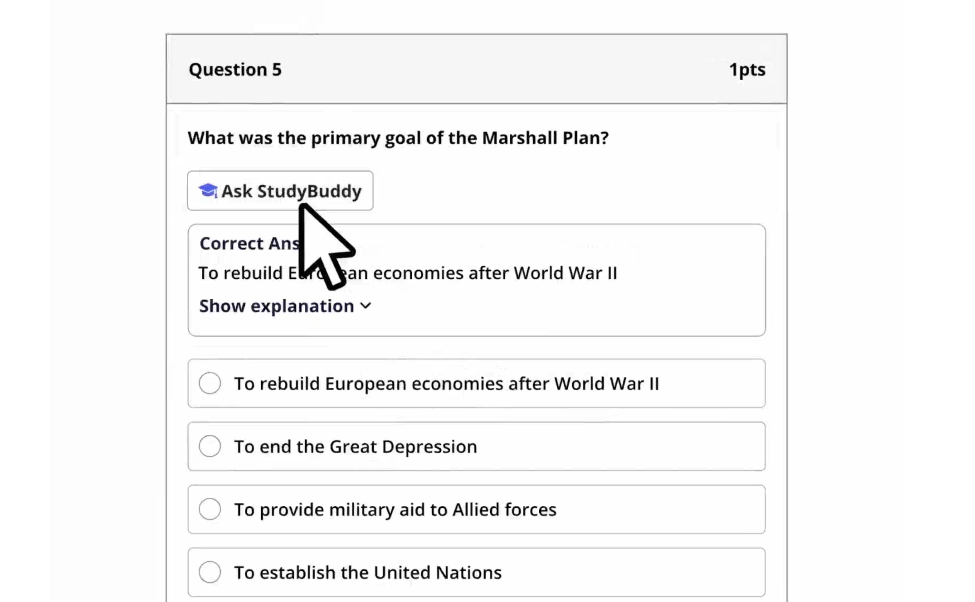Click the Question 5 header title
This screenshot has height=602, width=975.
tap(235, 69)
